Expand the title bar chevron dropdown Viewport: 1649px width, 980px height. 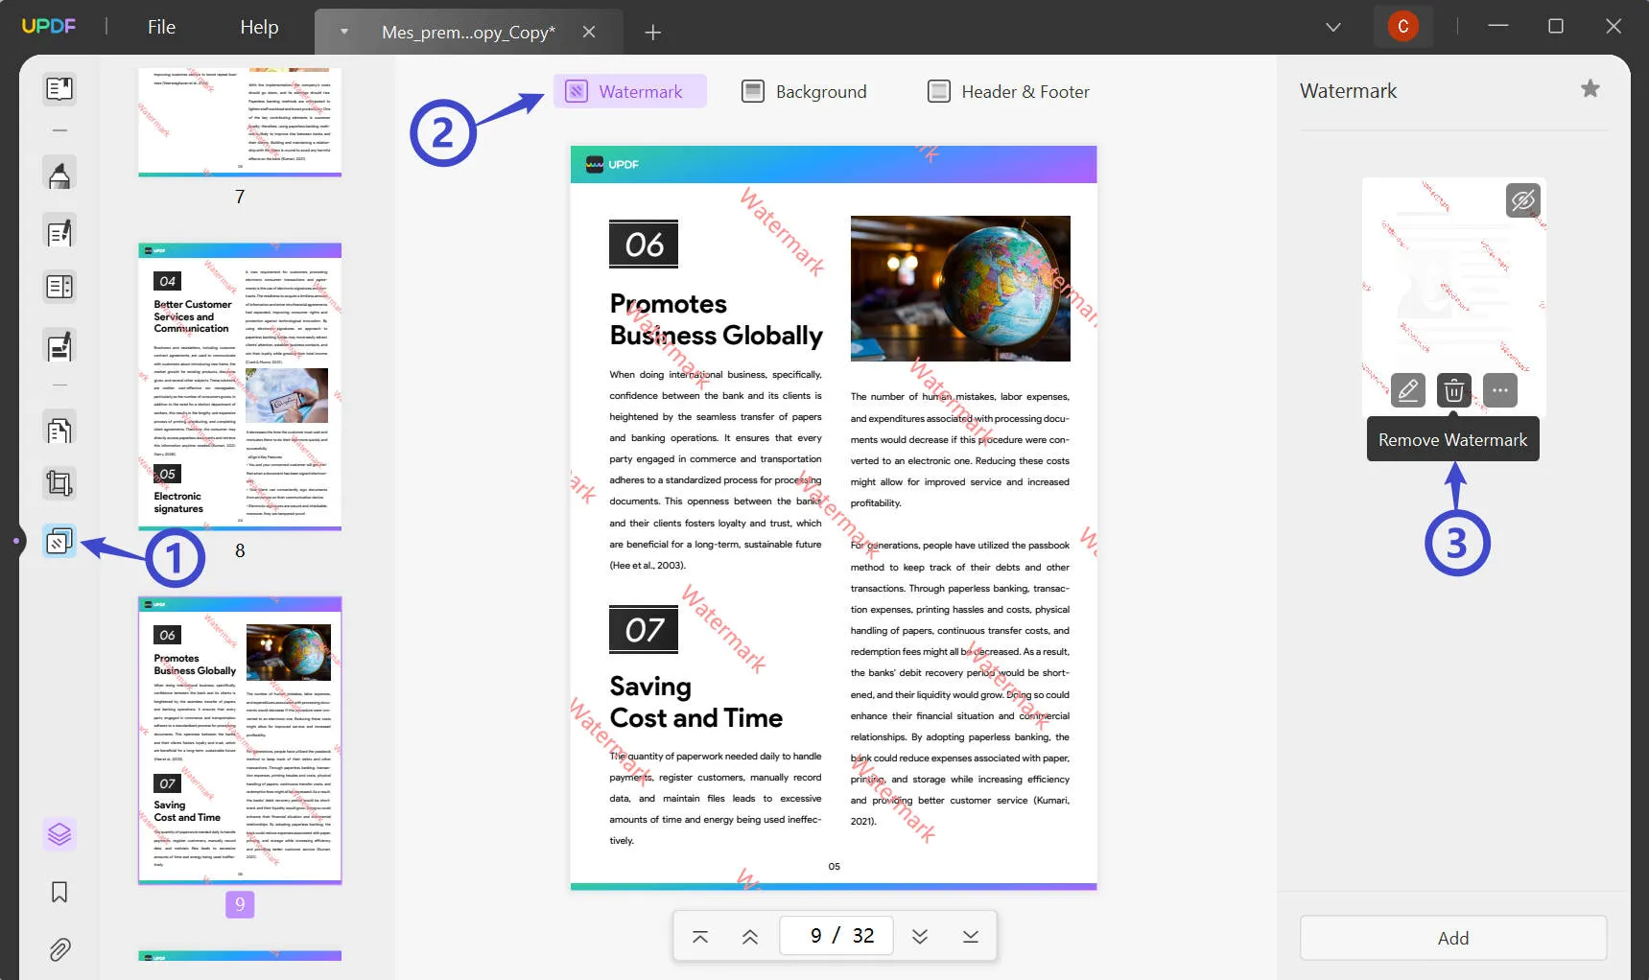coord(1333,27)
